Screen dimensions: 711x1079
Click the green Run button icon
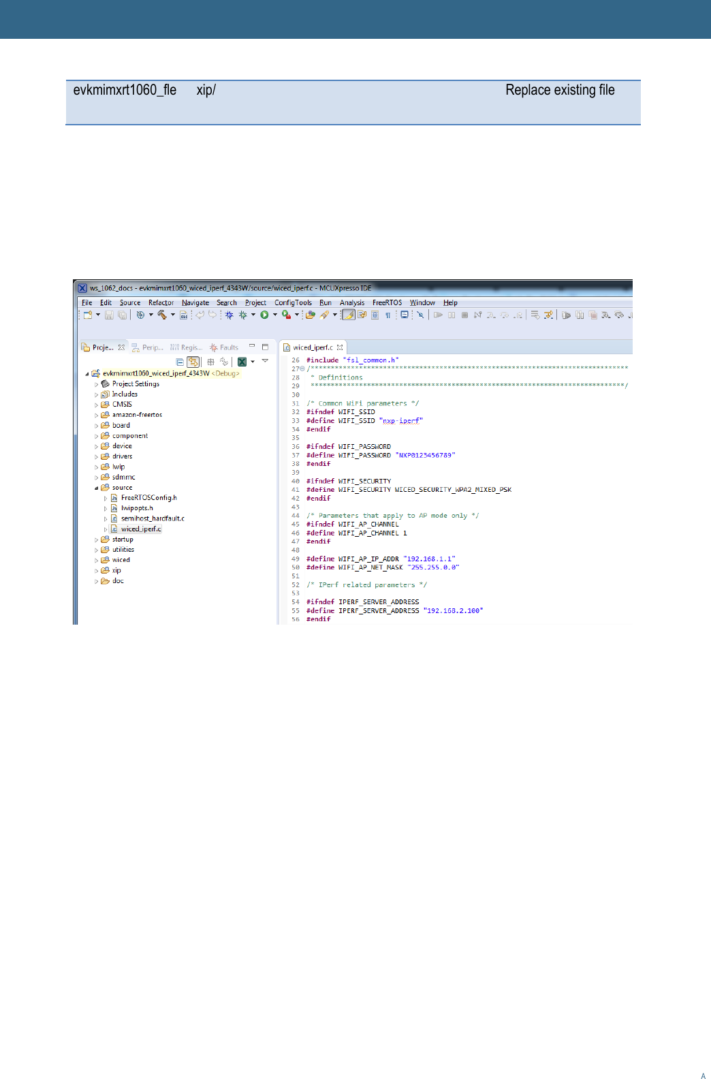[x=264, y=315]
